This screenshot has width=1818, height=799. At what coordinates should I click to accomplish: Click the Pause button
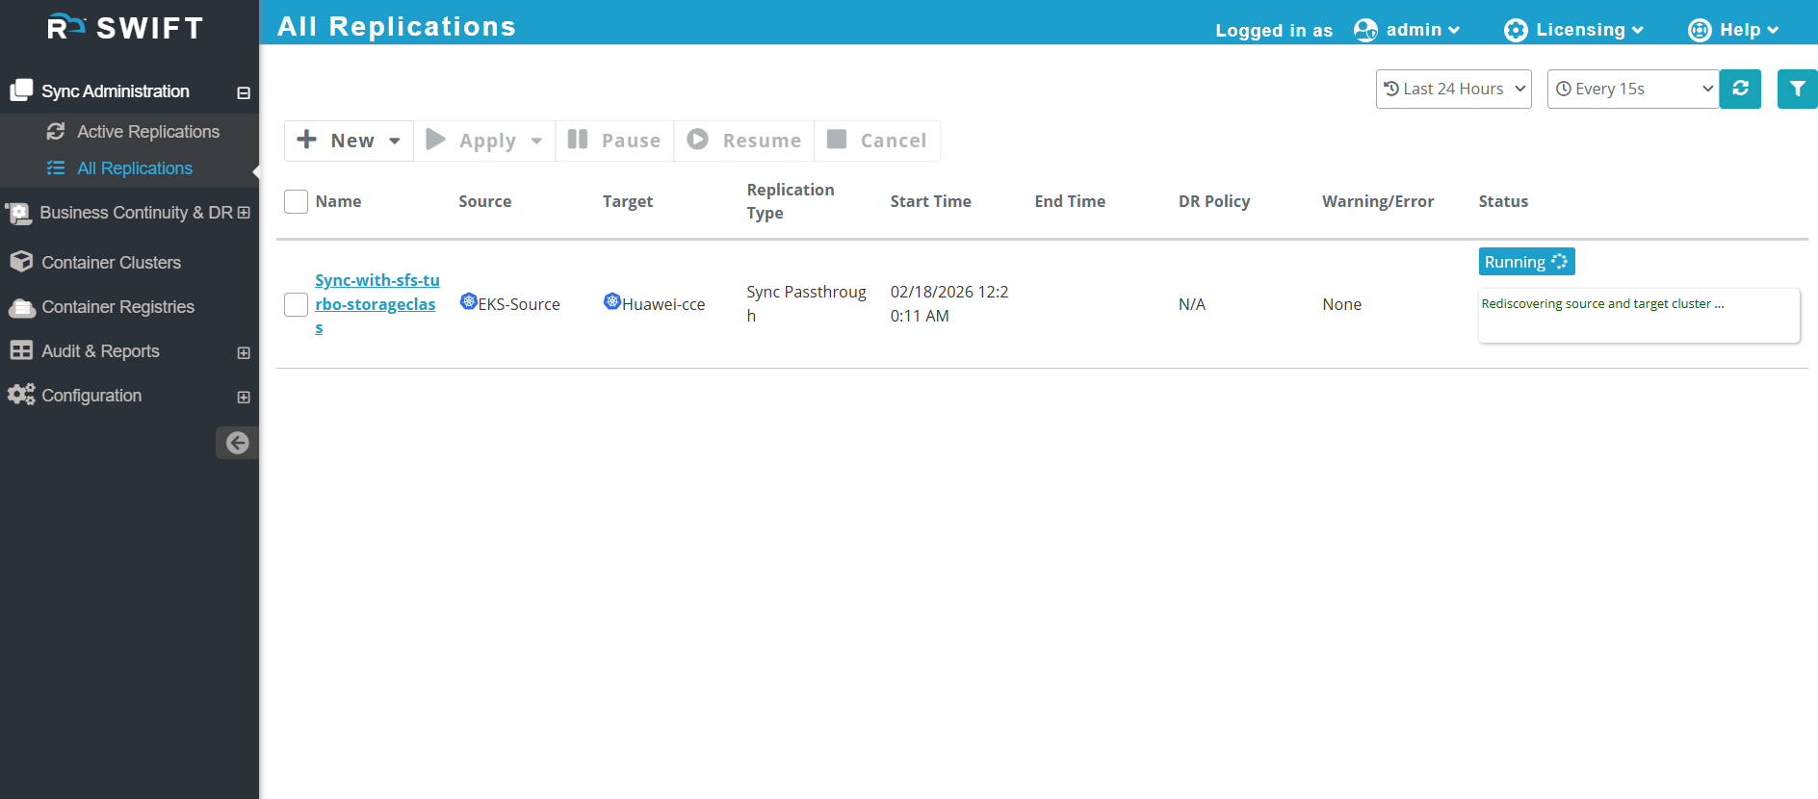click(614, 141)
